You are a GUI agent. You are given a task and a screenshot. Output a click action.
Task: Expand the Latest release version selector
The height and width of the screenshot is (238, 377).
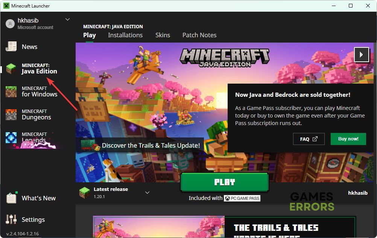pyautogui.click(x=147, y=192)
